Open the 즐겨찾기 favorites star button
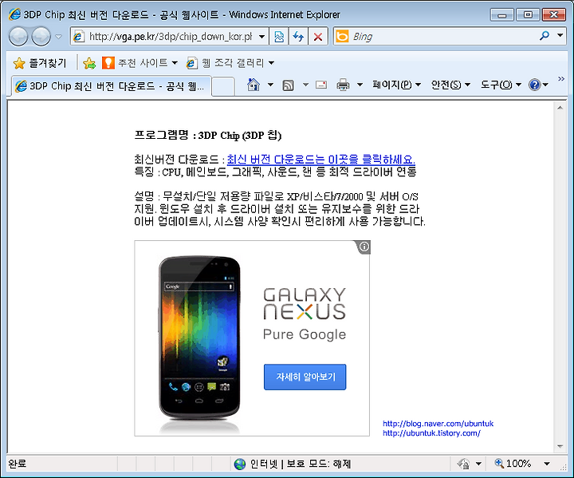Image resolution: width=574 pixels, height=478 pixels. click(40, 63)
